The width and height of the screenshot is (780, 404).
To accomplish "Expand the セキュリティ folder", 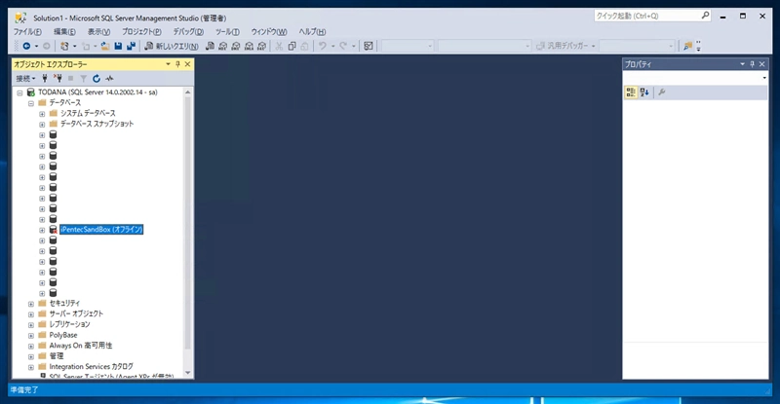I will coord(31,304).
